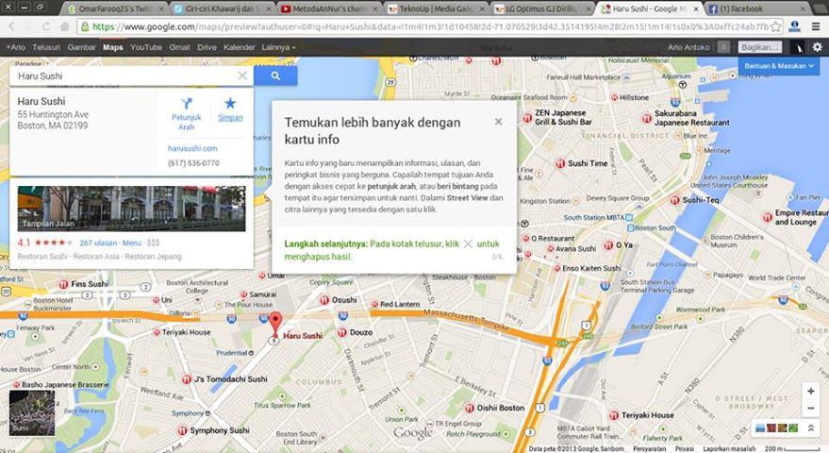829x453 pixels.
Task: Click the blue search magnifier button
Action: click(275, 75)
